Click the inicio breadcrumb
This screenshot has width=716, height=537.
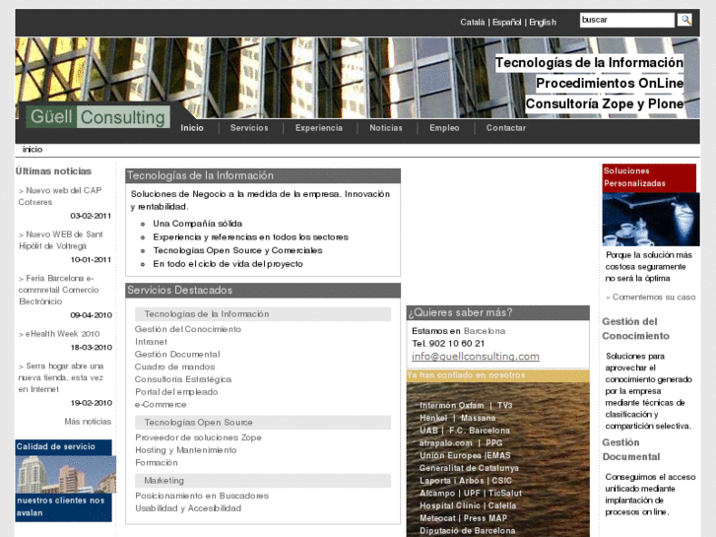[33, 150]
